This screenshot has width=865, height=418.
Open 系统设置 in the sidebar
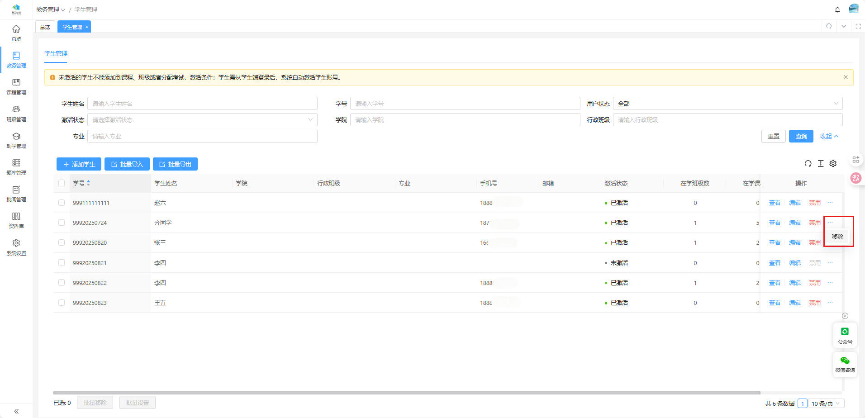tap(16, 247)
